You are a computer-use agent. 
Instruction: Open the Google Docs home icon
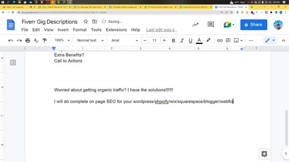pos(11,25)
